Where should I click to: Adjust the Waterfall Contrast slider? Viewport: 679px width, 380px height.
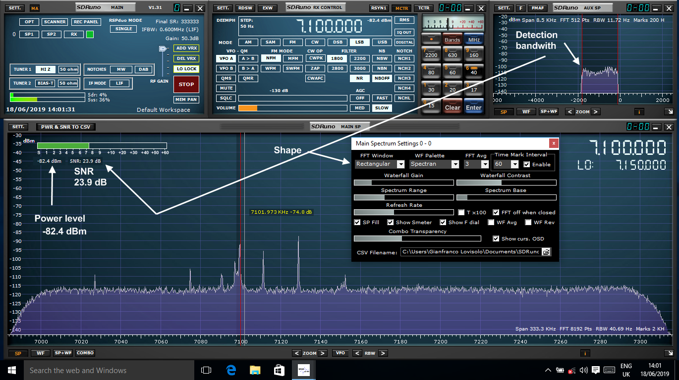click(506, 183)
